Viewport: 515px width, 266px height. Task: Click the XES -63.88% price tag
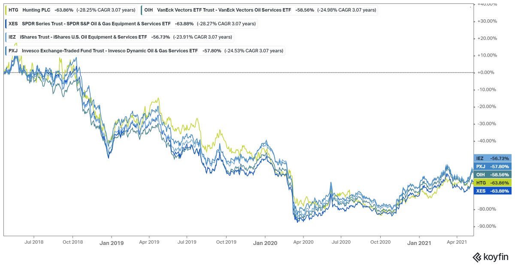pyautogui.click(x=493, y=191)
